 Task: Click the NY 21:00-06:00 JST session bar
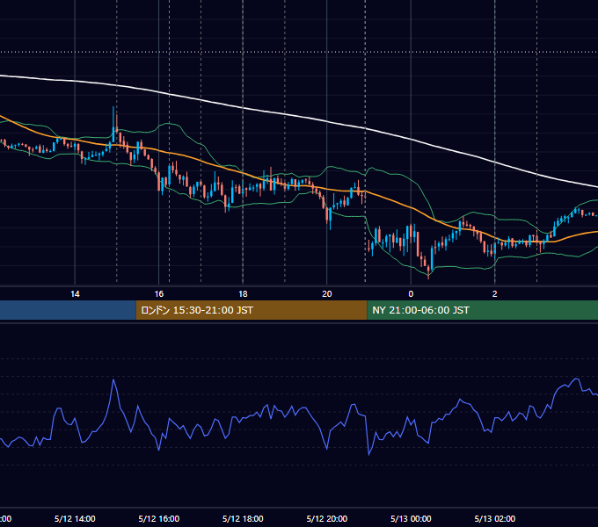click(x=483, y=310)
